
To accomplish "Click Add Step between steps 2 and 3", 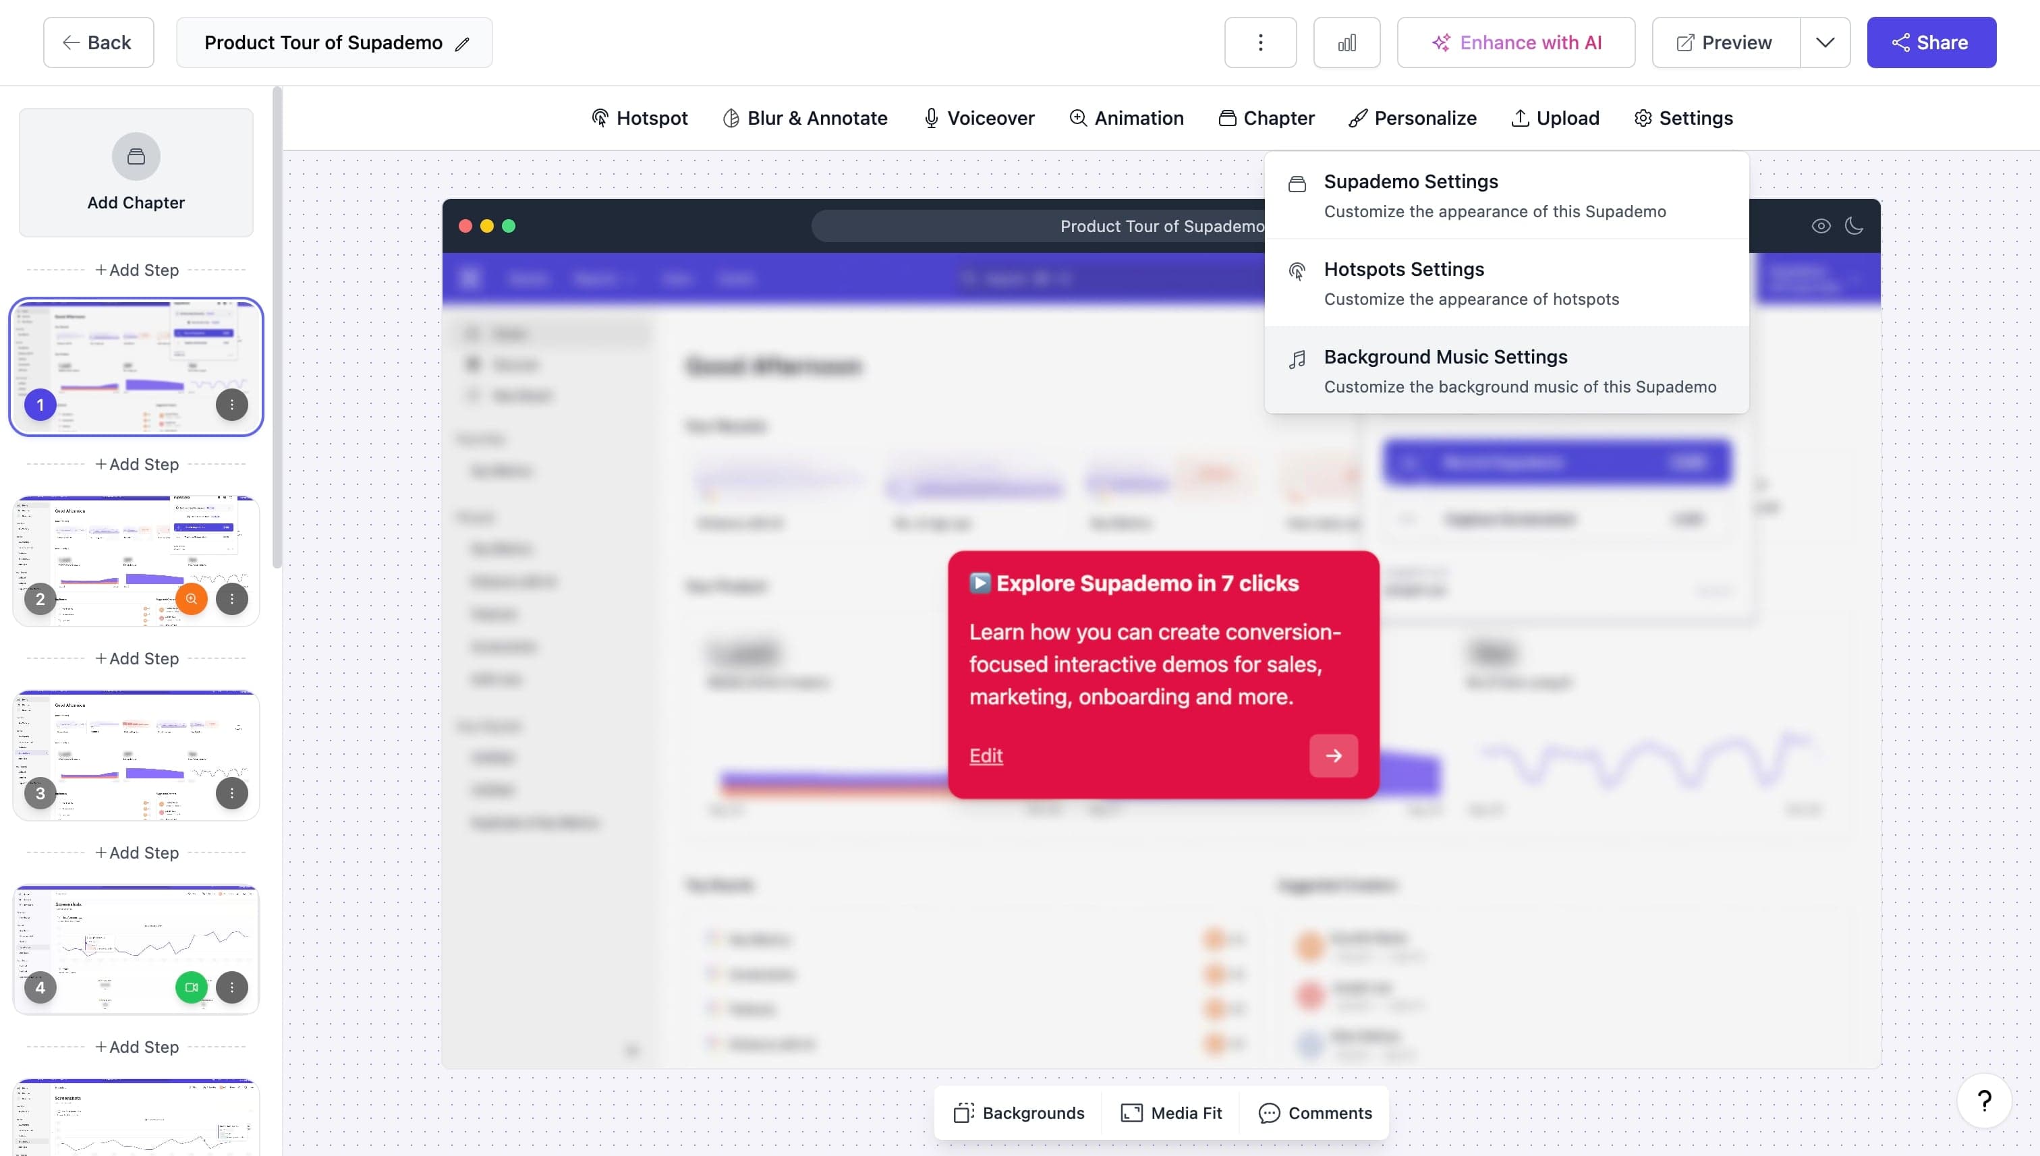I will tap(136, 658).
